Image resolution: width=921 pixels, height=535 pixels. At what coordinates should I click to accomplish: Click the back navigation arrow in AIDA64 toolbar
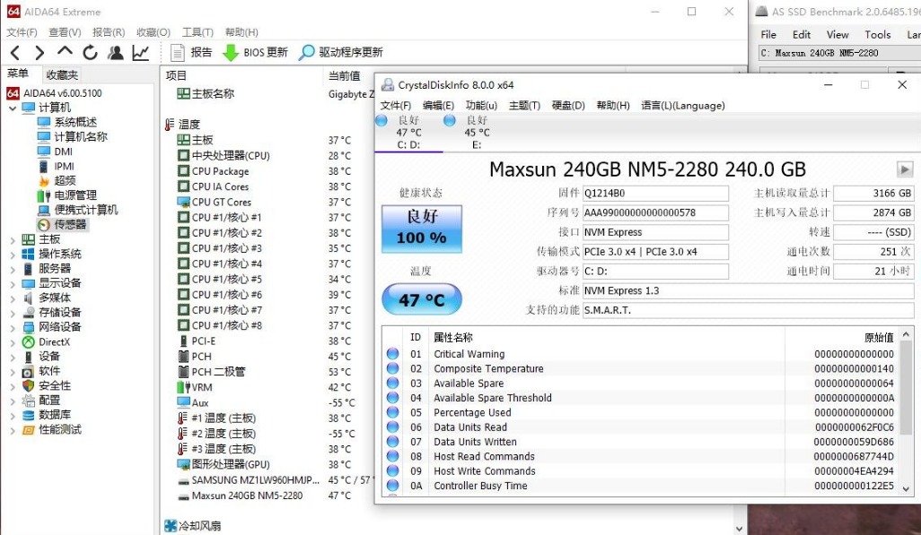(x=16, y=52)
